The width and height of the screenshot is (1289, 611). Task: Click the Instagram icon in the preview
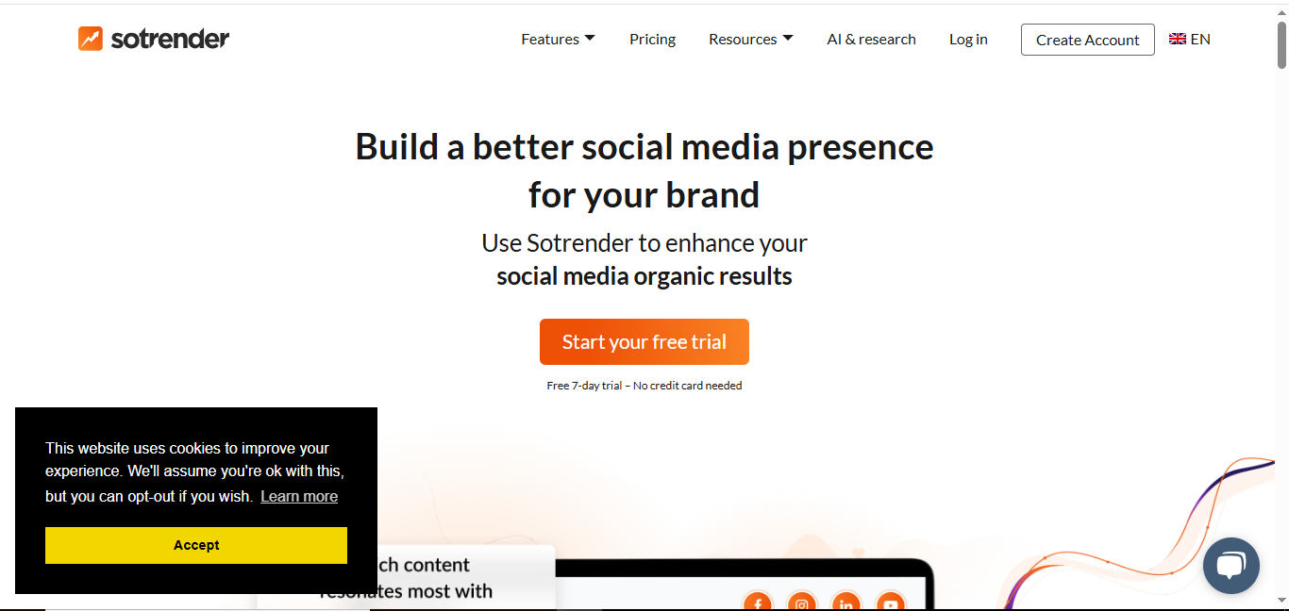pos(802,603)
